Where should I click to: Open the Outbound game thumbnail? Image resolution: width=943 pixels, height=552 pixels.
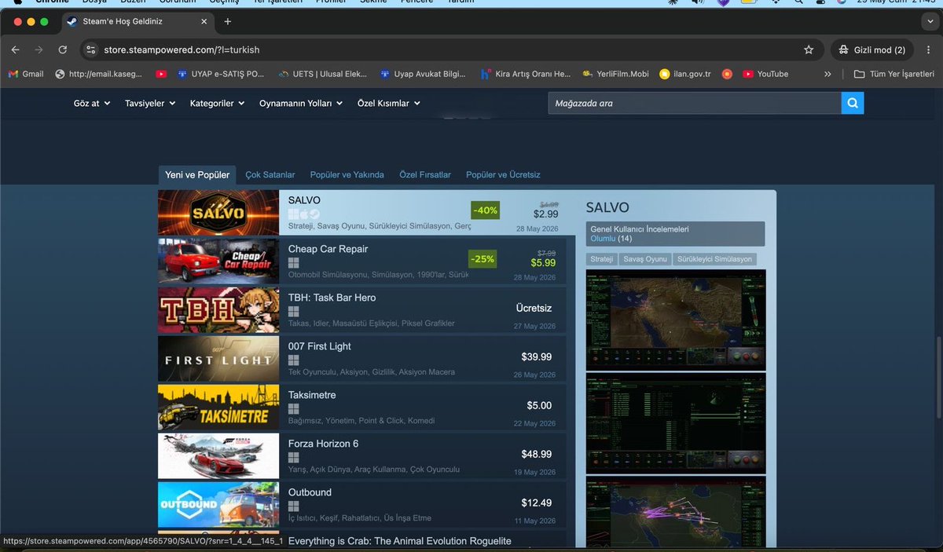pos(218,504)
